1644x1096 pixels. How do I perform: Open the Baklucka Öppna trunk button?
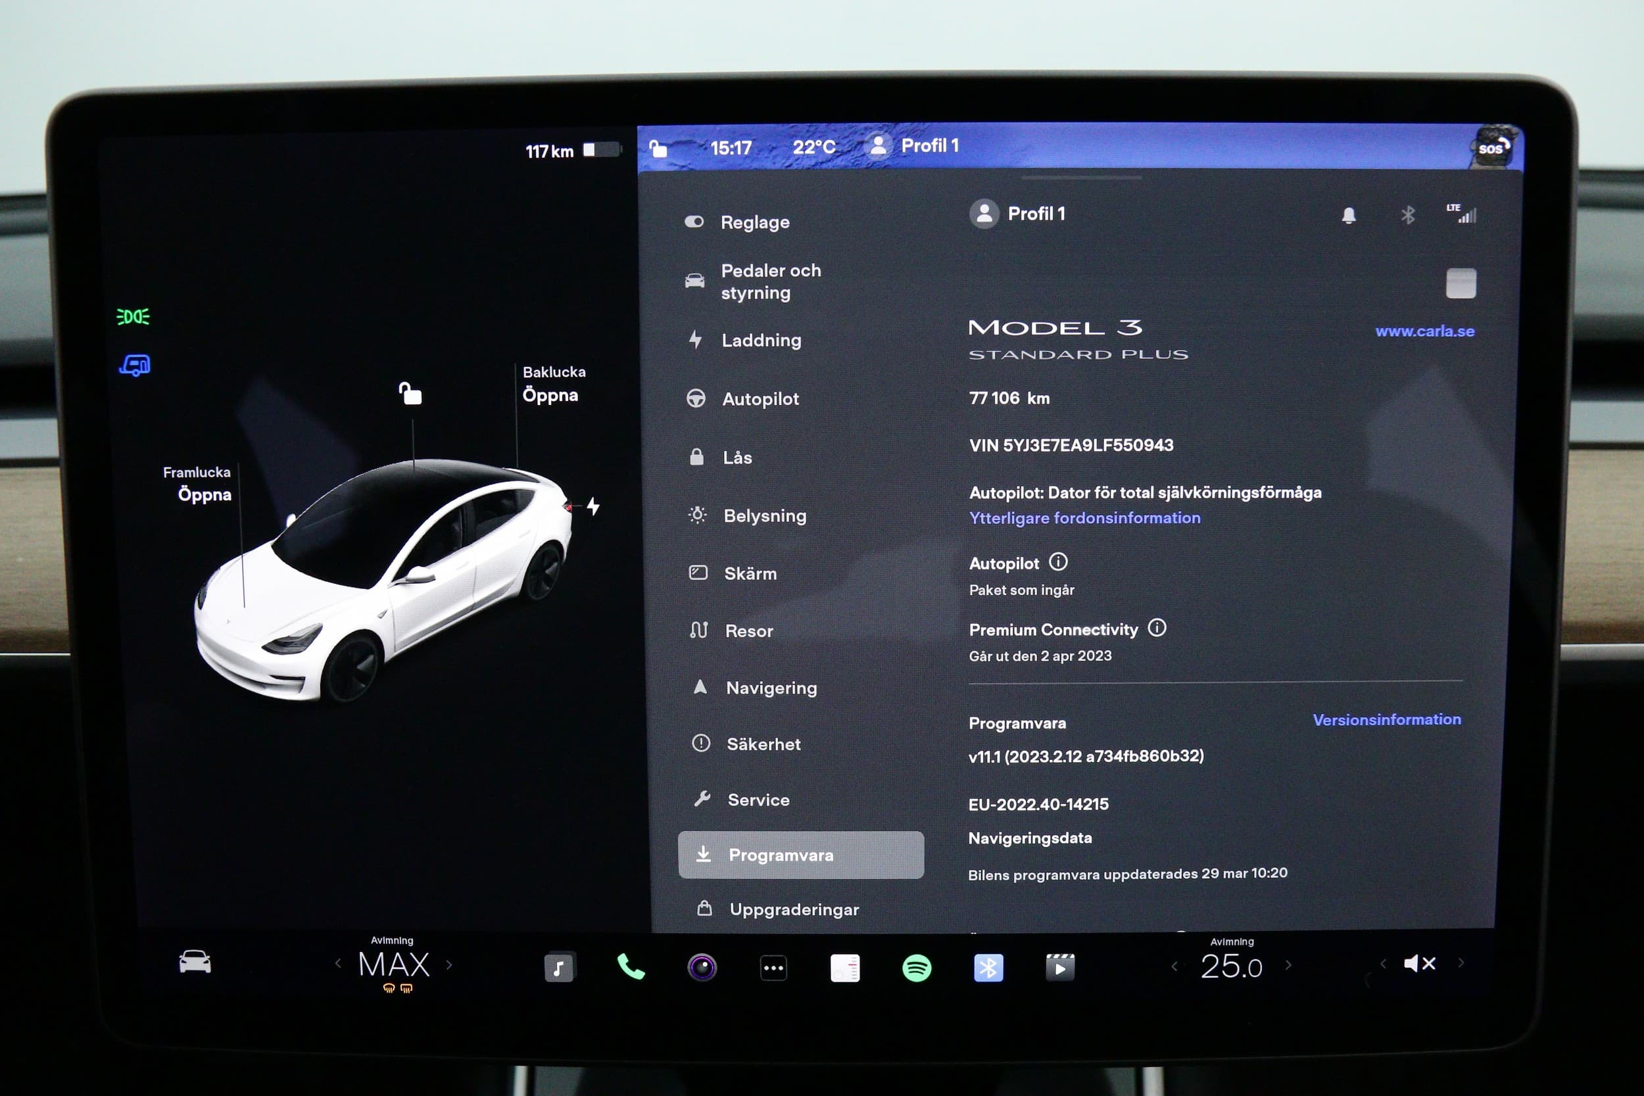point(553,385)
